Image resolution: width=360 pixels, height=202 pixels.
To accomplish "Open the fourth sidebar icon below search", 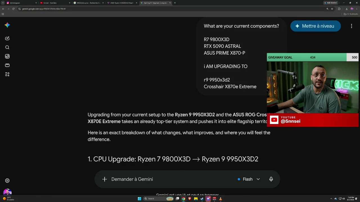I will pos(7,65).
